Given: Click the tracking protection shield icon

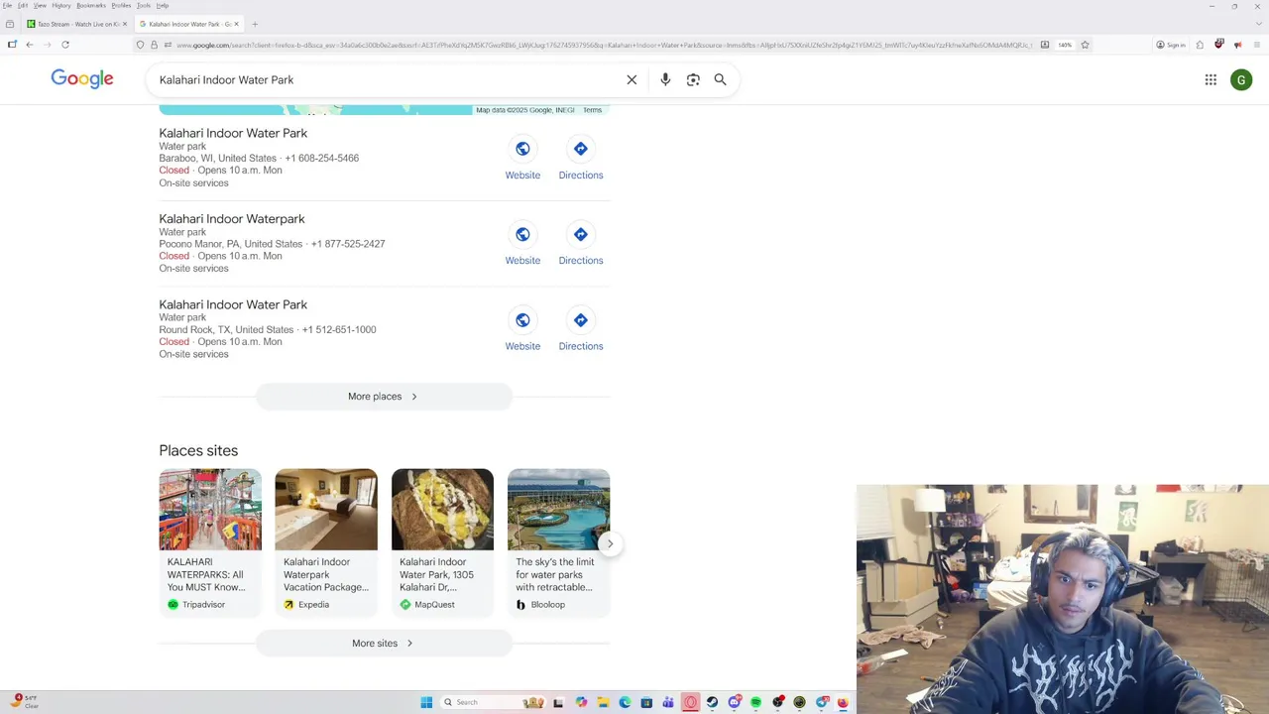Looking at the screenshot, I should tap(140, 45).
